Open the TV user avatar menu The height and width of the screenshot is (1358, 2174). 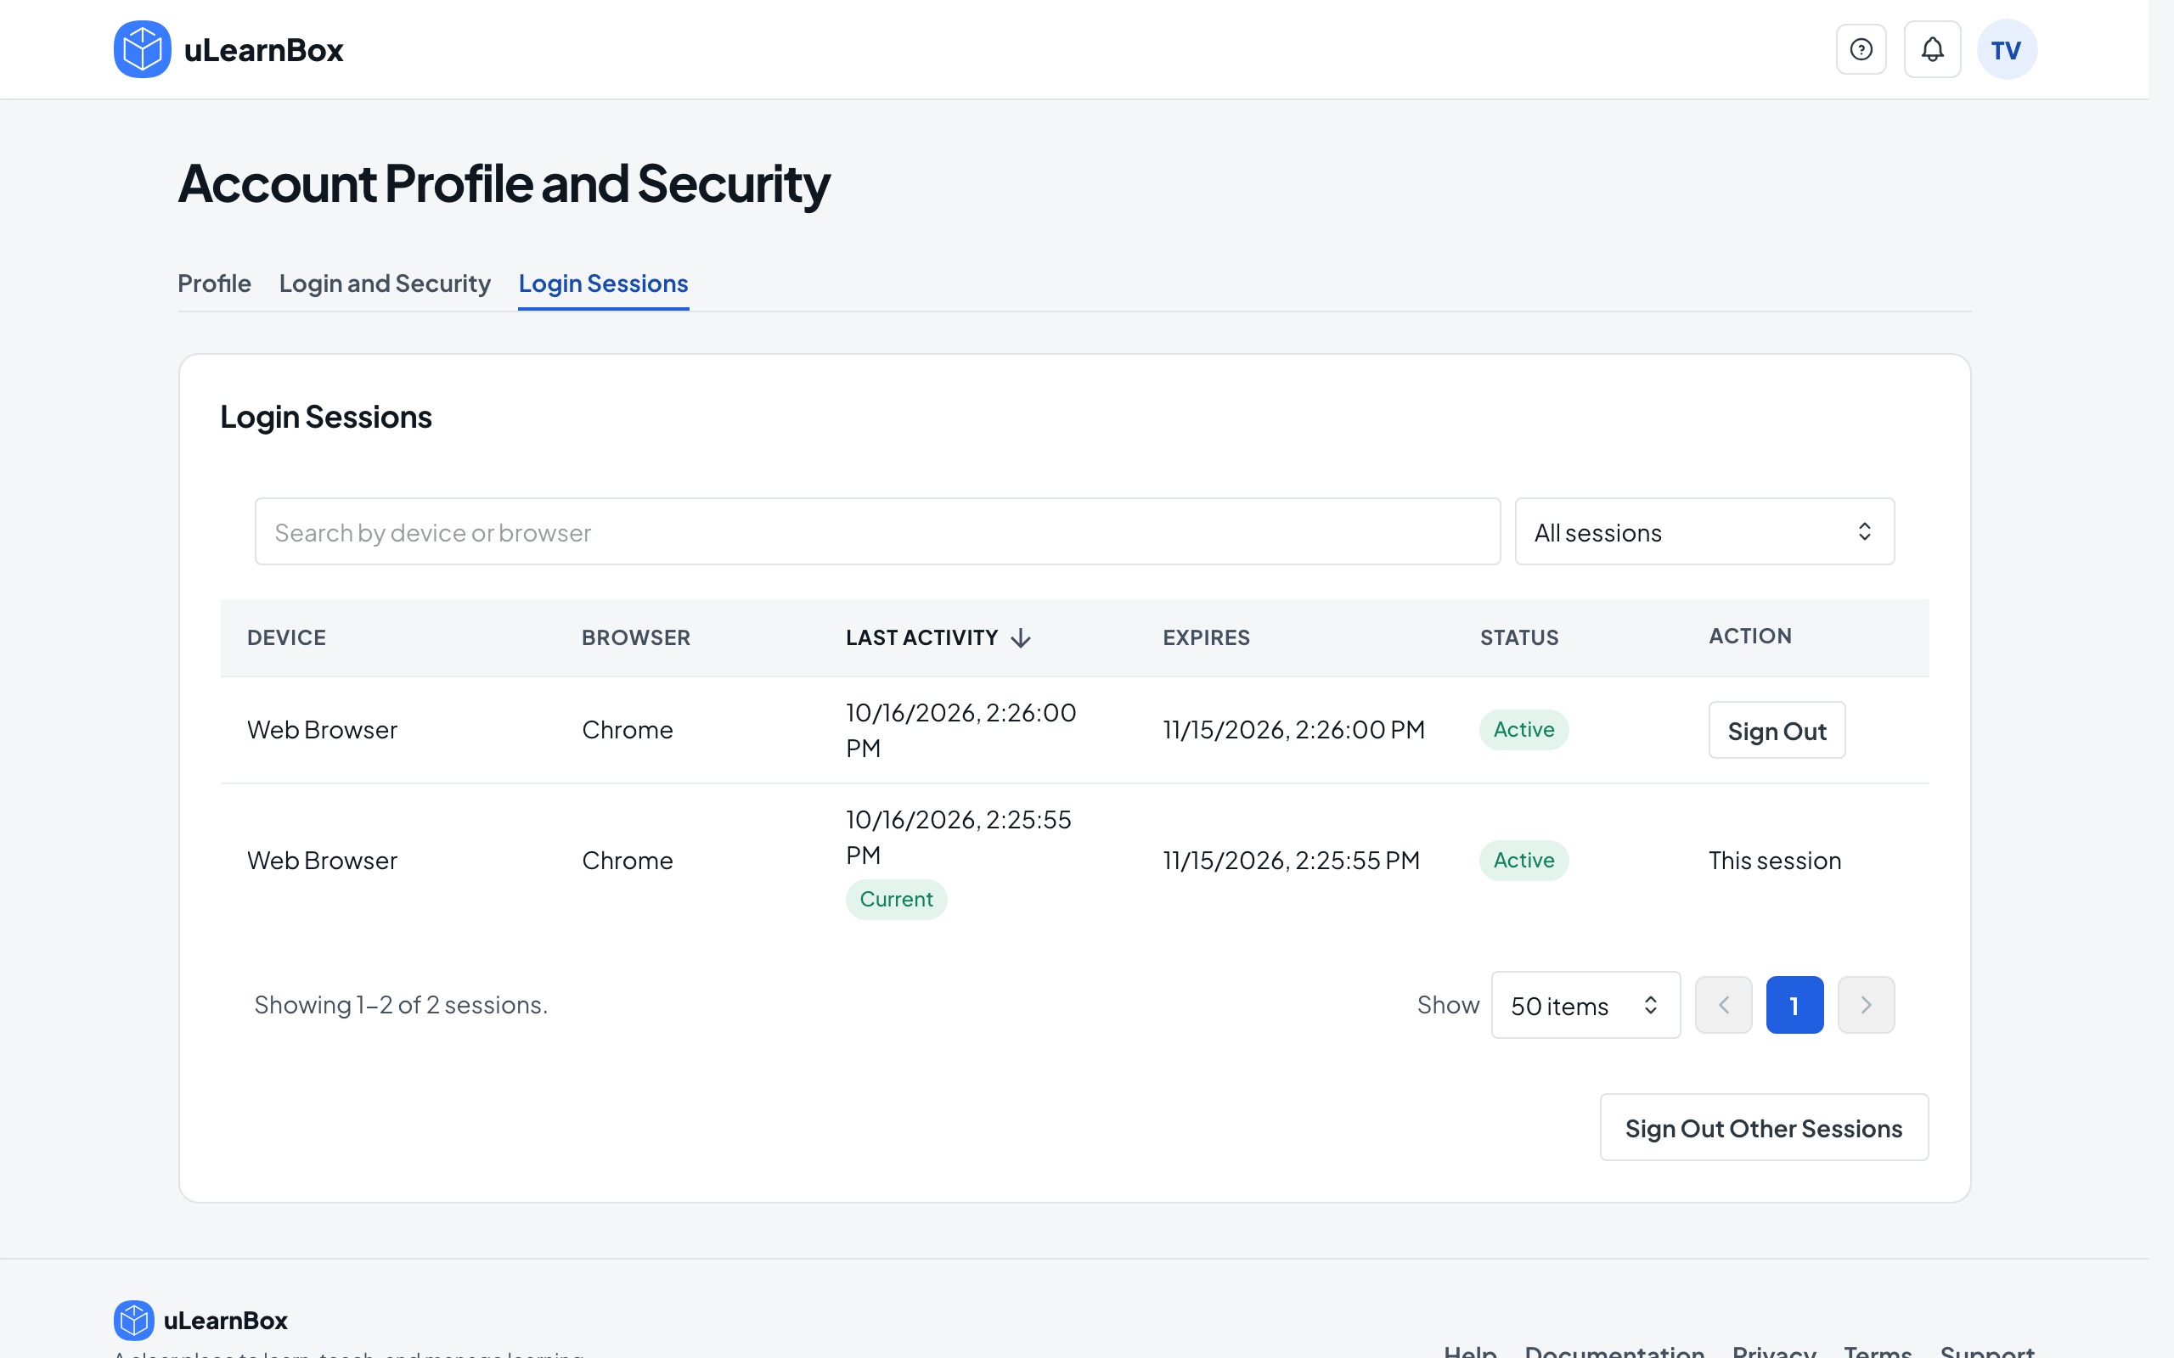tap(2006, 49)
